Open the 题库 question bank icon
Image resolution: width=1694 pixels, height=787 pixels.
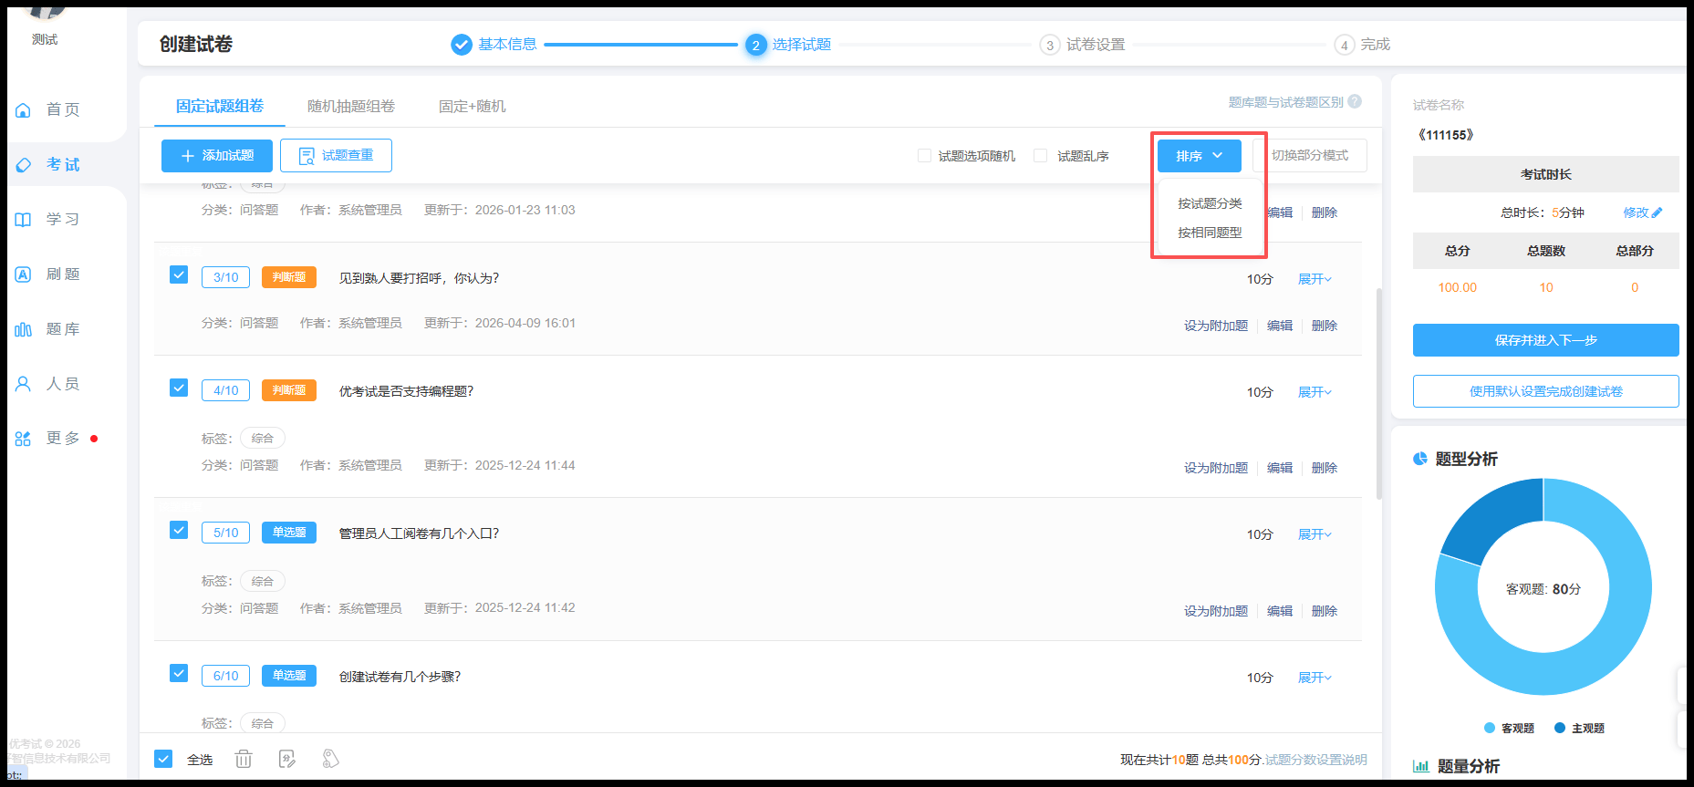click(x=24, y=329)
